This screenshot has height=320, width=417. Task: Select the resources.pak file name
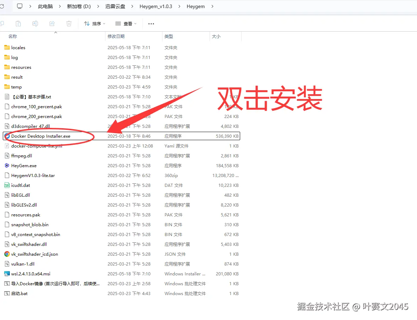pyautogui.click(x=26, y=215)
